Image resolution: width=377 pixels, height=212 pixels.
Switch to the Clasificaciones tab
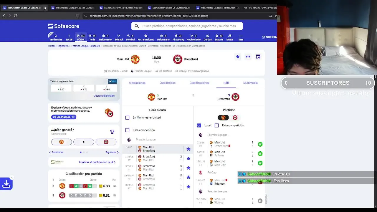[199, 83]
